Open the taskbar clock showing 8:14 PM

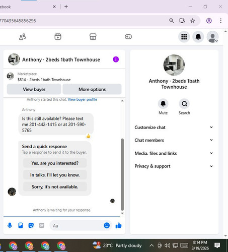coord(200,245)
